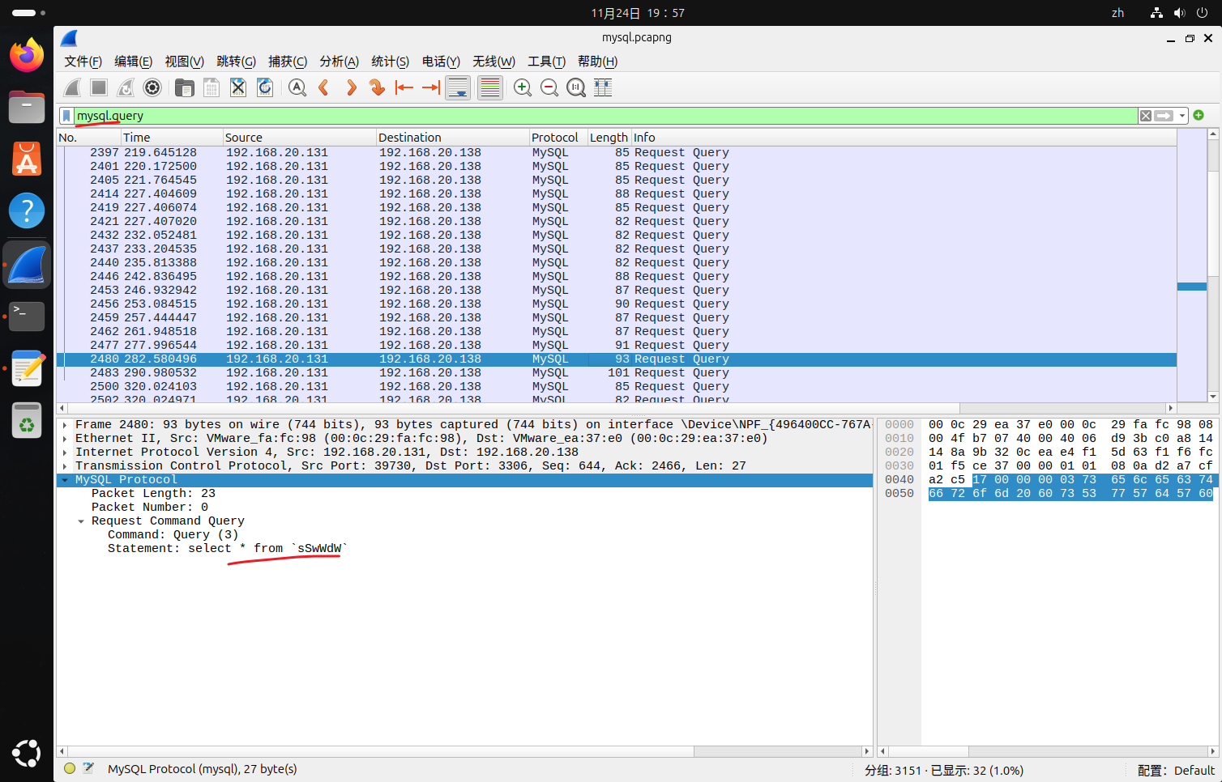Expand Internet Protocol Version 4 row
1222x782 pixels.
pos(65,452)
